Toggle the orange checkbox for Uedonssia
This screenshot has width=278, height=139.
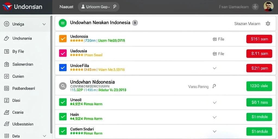point(63,39)
